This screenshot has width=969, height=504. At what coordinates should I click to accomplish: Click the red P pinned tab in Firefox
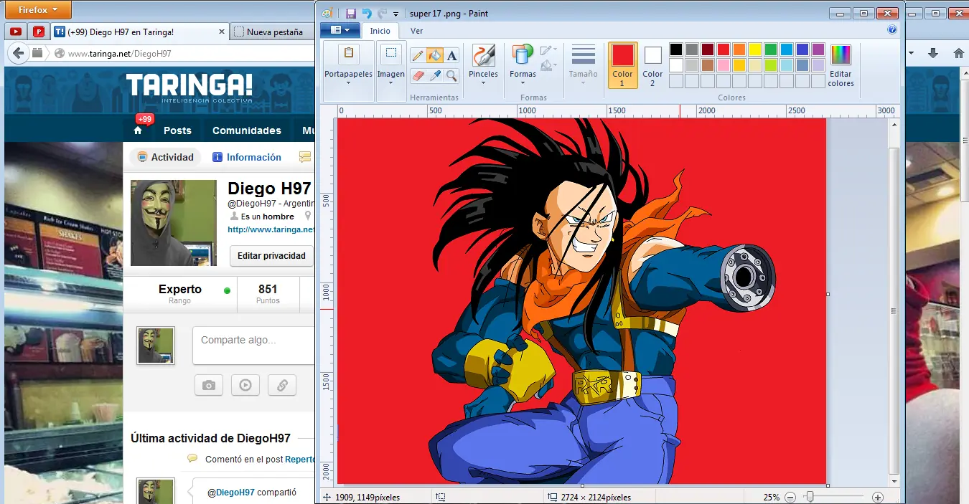[x=39, y=32]
